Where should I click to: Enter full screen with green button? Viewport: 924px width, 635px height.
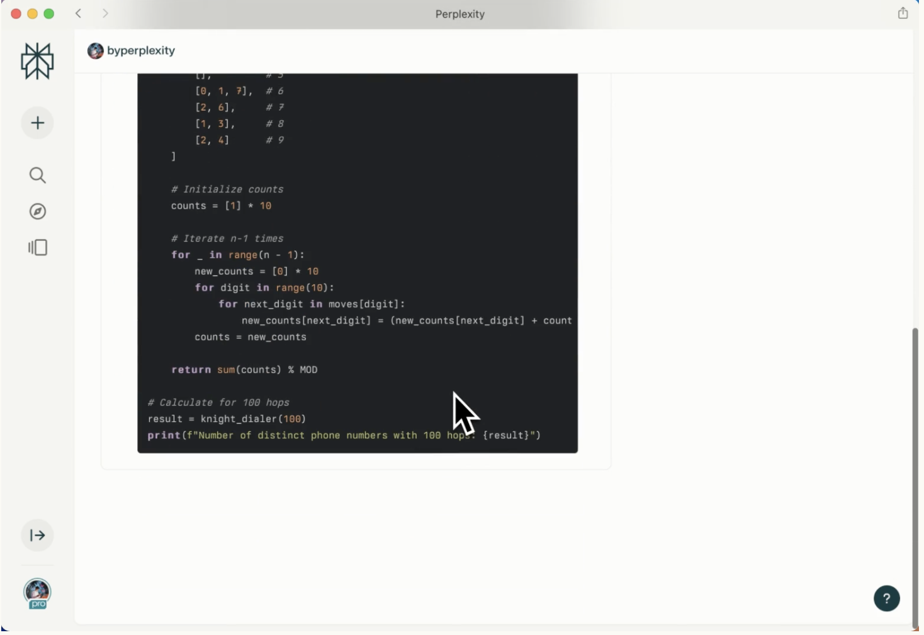pyautogui.click(x=49, y=14)
